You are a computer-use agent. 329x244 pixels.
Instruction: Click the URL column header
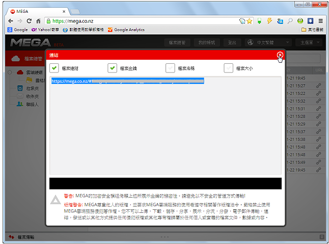coord(319,70)
